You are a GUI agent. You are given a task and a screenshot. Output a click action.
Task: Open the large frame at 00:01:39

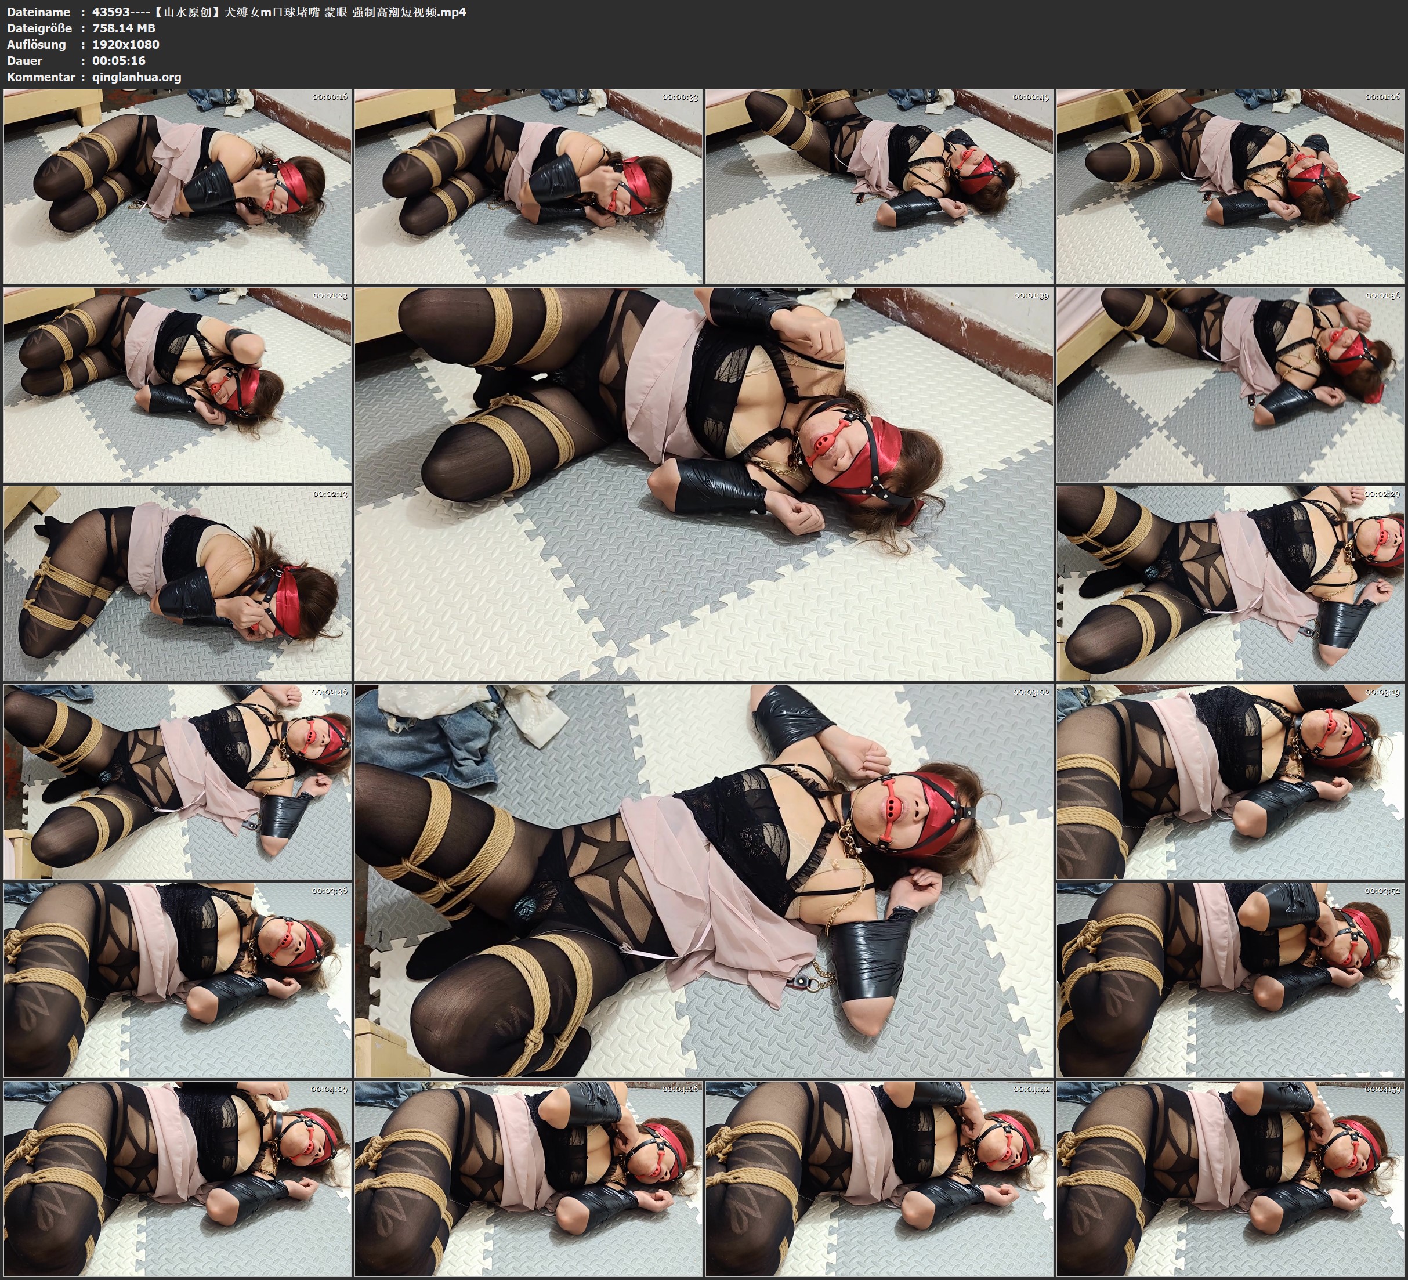[x=703, y=483]
